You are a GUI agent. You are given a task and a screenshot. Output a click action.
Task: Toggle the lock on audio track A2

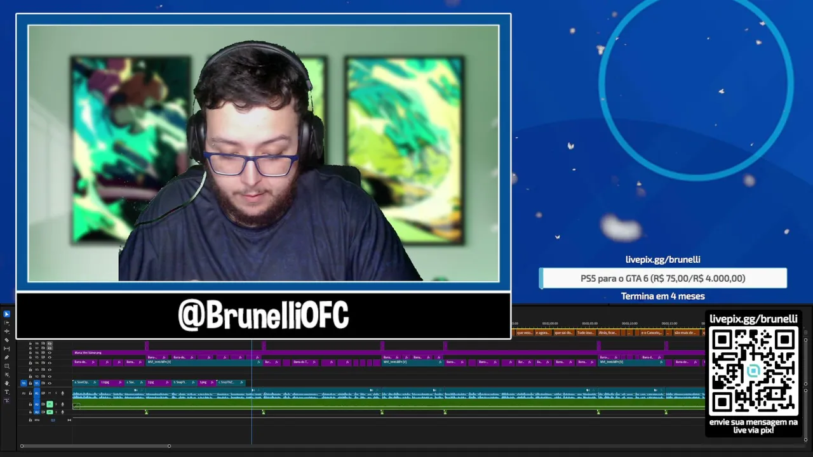point(30,404)
